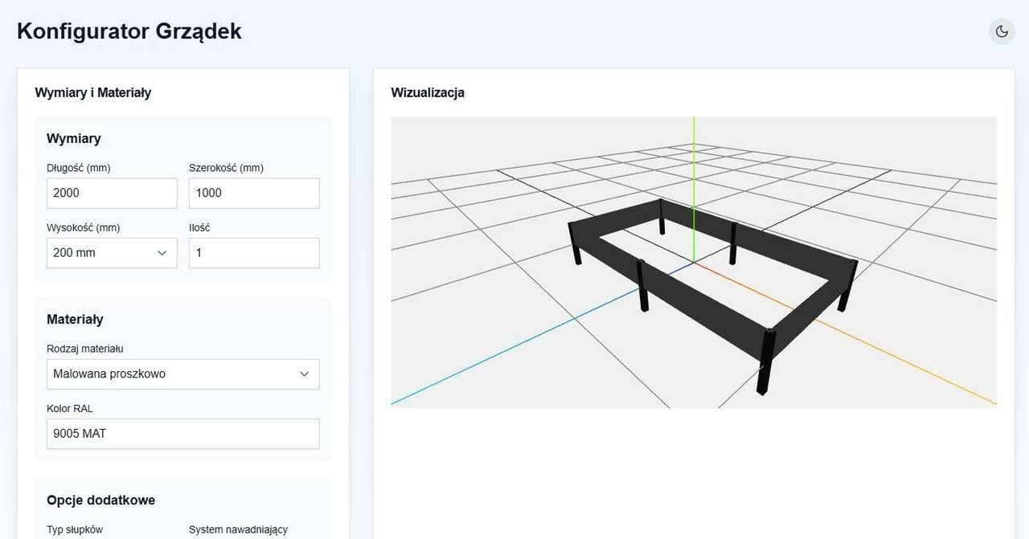This screenshot has width=1029, height=539.
Task: Click the Kolor RAL field with 9005 MAT
Action: [x=182, y=434]
